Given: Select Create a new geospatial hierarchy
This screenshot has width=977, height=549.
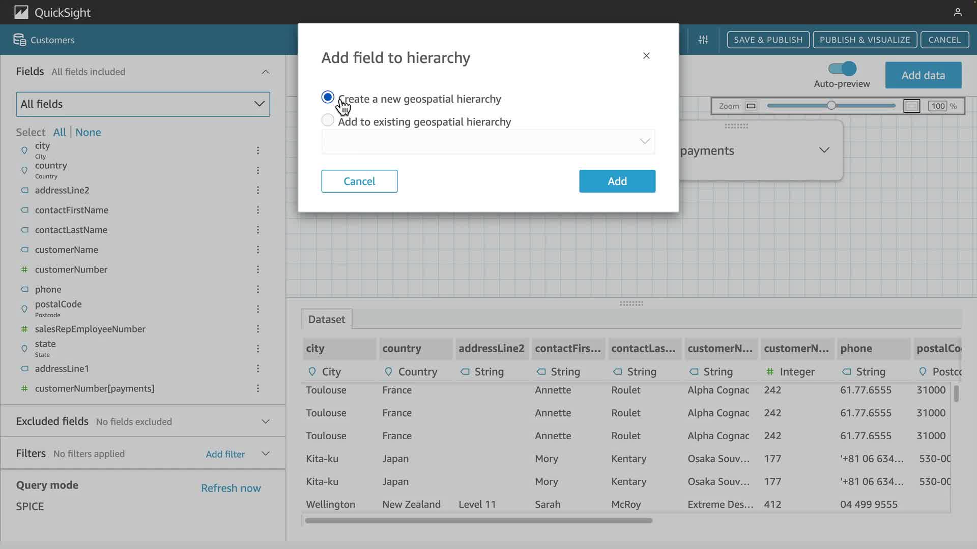Looking at the screenshot, I should [x=328, y=97].
